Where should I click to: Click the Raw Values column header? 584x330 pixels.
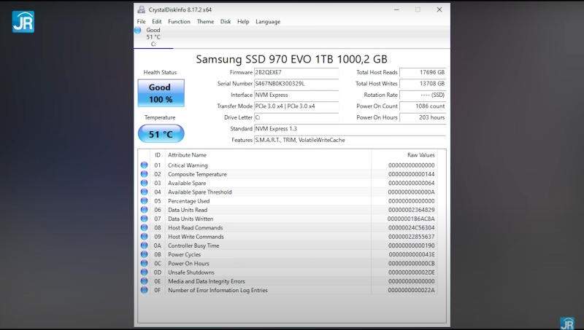coord(420,155)
